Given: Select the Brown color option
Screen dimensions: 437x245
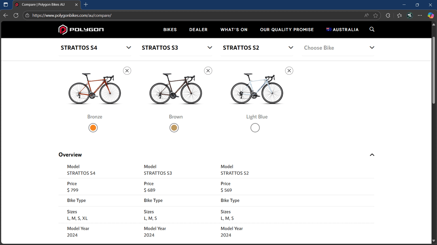Looking at the screenshot, I should click(174, 128).
